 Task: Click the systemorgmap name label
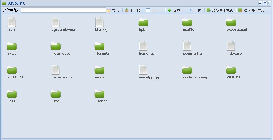(195, 77)
